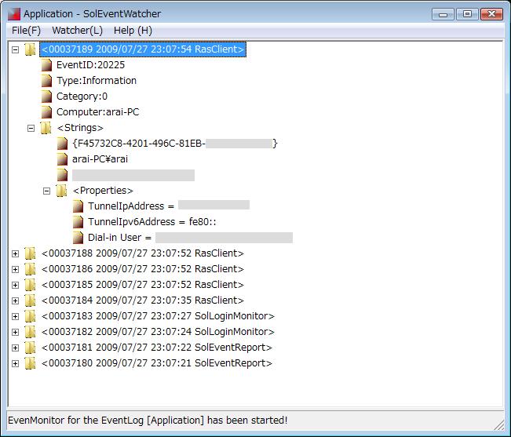This screenshot has width=511, height=437.
Task: Select the 00037180 23:07:21 SolEventReport row
Action: tap(157, 363)
